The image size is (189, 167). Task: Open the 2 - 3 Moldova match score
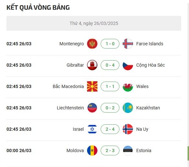110,150
